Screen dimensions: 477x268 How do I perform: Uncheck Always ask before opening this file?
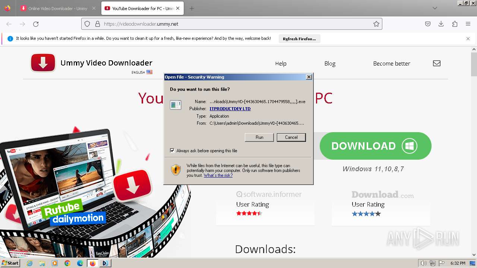coord(172,151)
